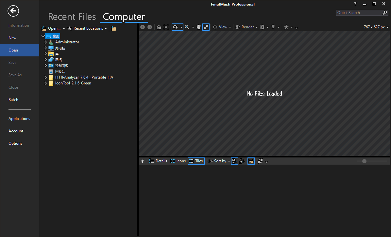Open the Recent Locations dropdown
The image size is (391, 237).
point(87,28)
